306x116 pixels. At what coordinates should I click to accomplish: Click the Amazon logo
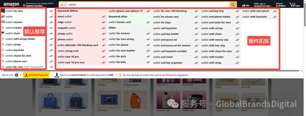click(x=11, y=5)
